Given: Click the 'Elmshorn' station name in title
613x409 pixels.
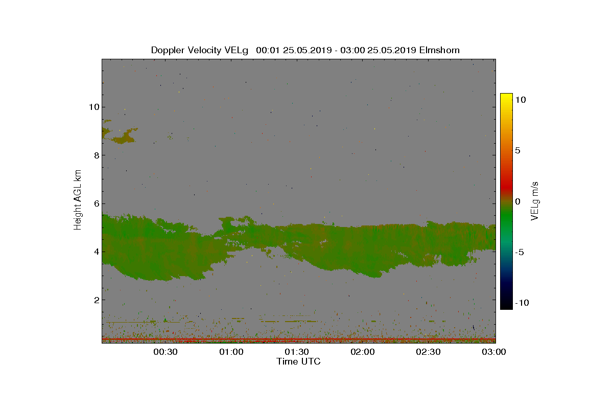Looking at the screenshot, I should tap(439, 50).
